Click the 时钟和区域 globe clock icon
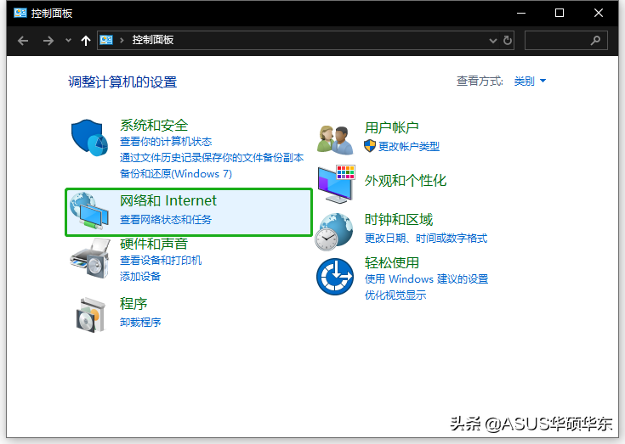Image resolution: width=625 pixels, height=444 pixels. [334, 232]
